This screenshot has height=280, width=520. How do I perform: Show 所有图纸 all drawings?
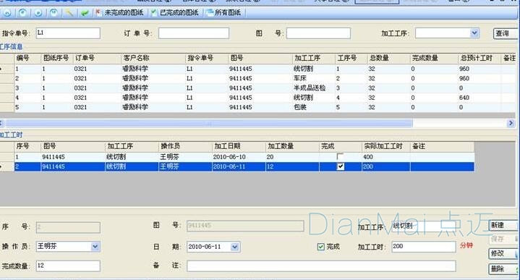click(223, 13)
